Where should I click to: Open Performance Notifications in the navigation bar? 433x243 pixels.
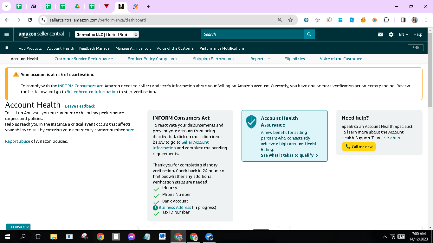(x=222, y=48)
